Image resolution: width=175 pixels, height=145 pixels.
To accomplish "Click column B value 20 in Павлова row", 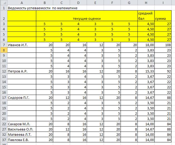I will [x=45, y=140].
